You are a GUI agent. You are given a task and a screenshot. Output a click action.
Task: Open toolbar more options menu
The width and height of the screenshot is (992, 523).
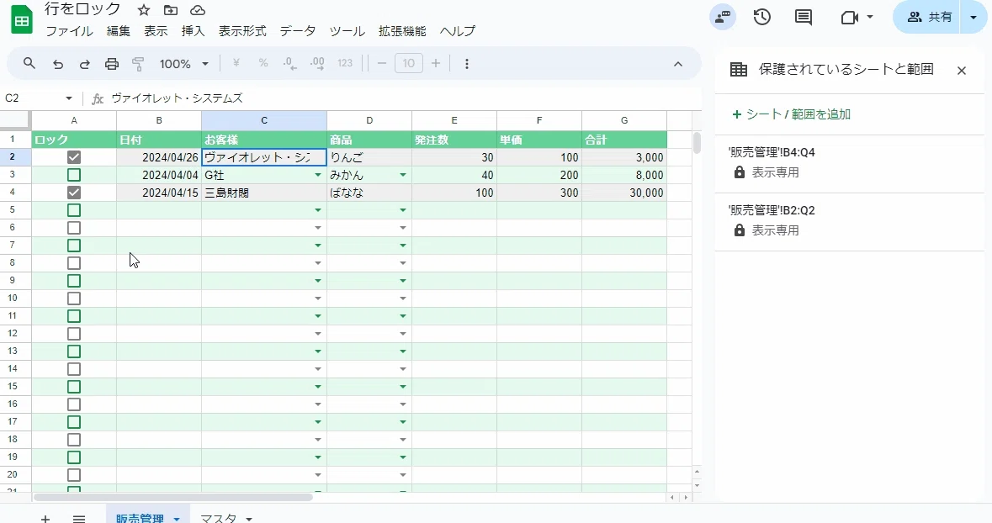pos(467,64)
